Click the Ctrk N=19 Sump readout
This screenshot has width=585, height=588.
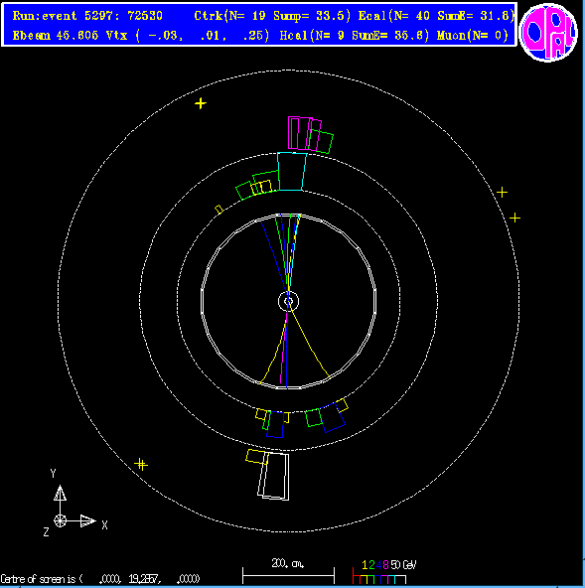tap(272, 16)
